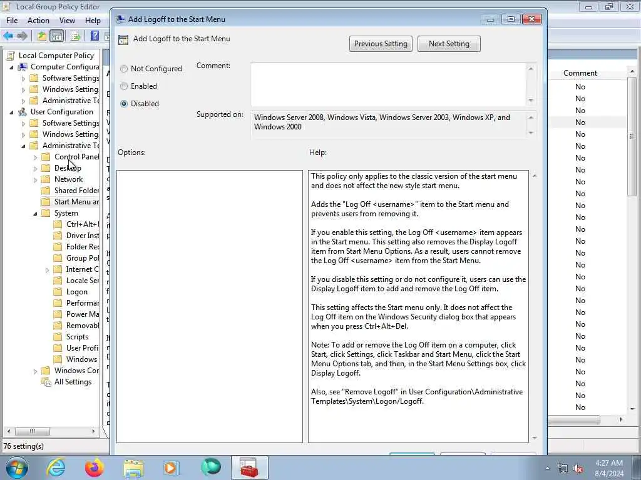The height and width of the screenshot is (480, 641).
Task: Open Windows Explorer from the taskbar
Action: (x=133, y=468)
